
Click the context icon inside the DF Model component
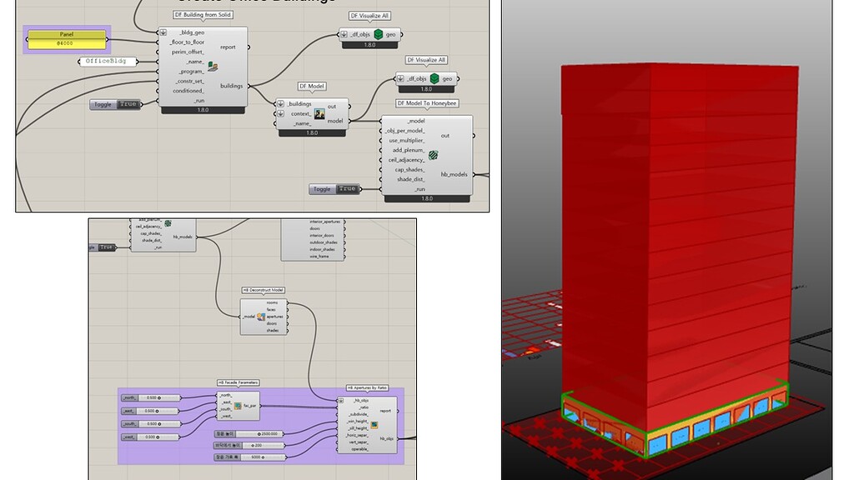coord(319,114)
